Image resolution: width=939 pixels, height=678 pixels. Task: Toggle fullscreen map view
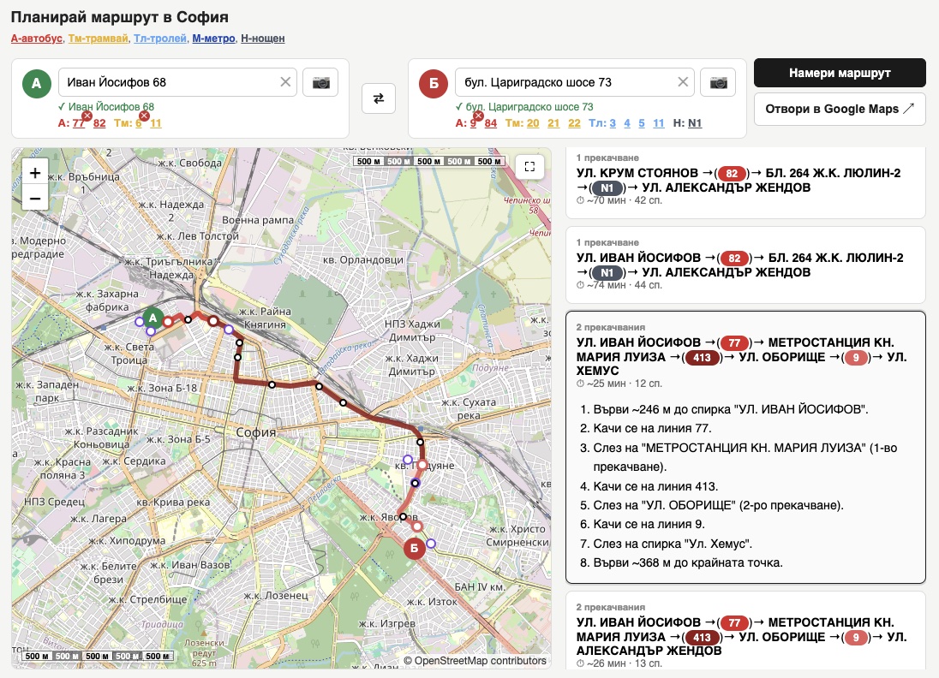point(529,166)
